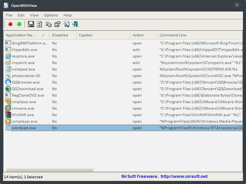The width and height of the screenshot is (246, 184).
Task: Sort by the Disabled column header
Action: click(x=63, y=35)
